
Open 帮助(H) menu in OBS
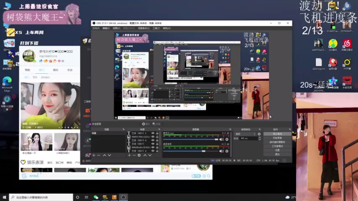pos(166,28)
